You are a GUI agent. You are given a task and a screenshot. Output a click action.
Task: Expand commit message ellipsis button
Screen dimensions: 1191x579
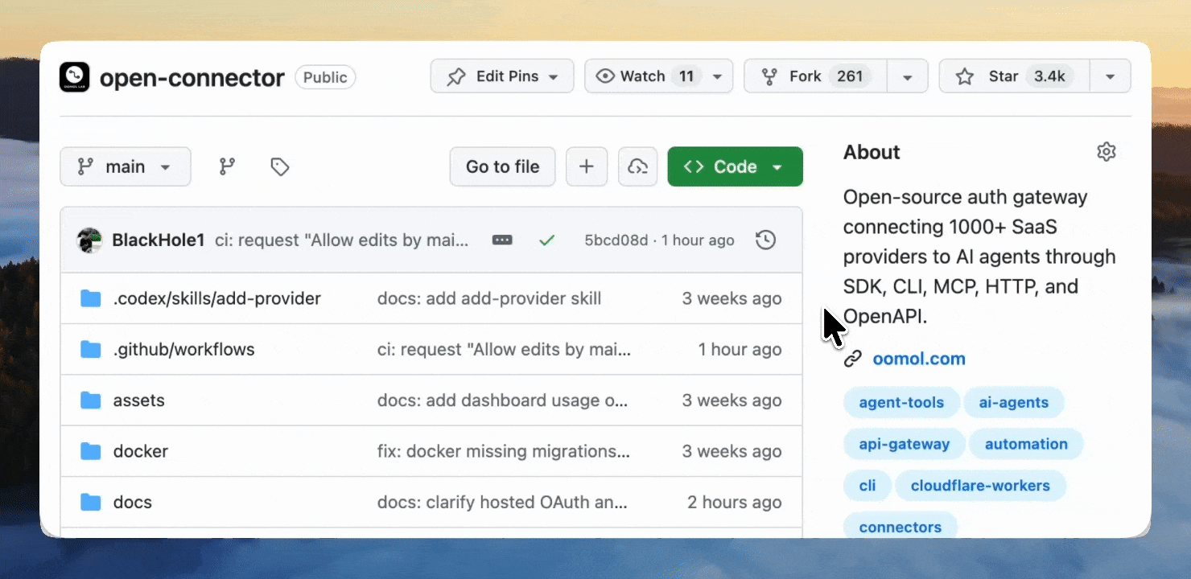[x=502, y=240]
